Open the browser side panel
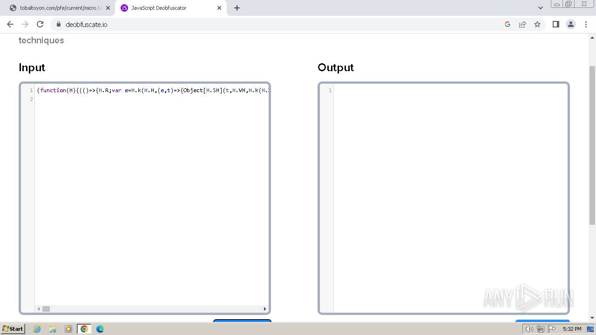Viewport: 596px width, 335px height. pos(555,24)
